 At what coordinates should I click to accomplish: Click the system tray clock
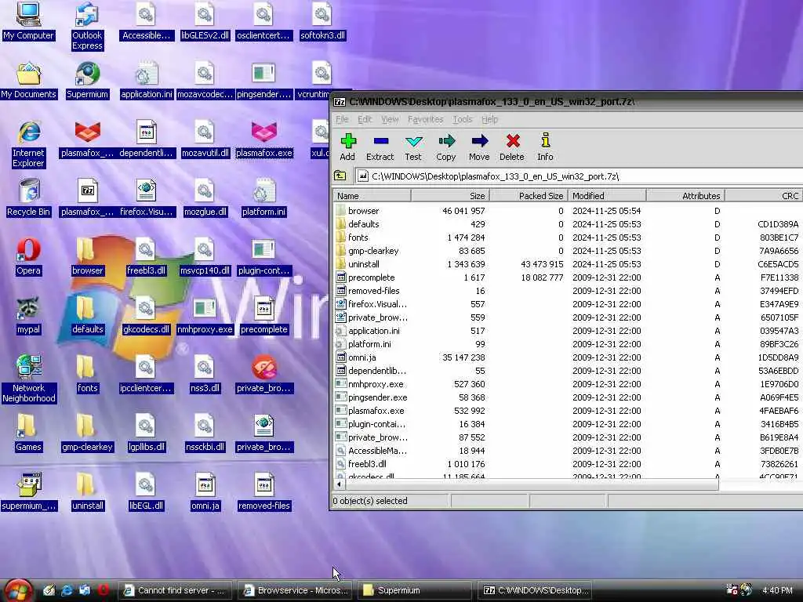point(777,590)
